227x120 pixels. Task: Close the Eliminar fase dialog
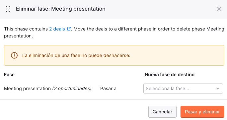point(219,9)
